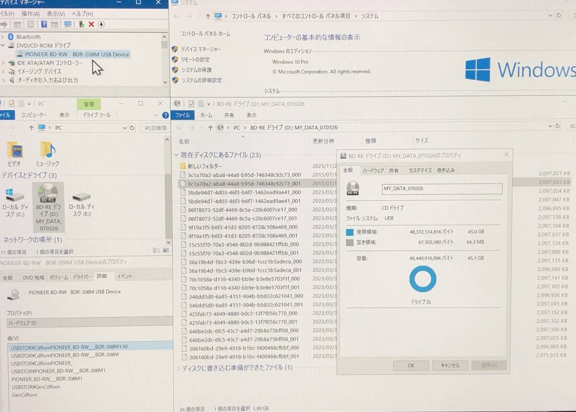Collapse the 現在ディスクにあるファイル (23) group
Viewport: 576px width, 412px height.
176,155
